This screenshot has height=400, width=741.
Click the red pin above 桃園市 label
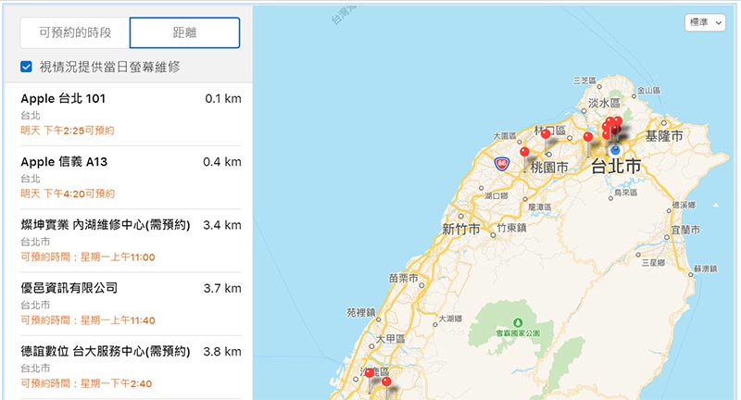tap(524, 152)
